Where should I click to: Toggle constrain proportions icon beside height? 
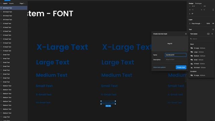tap(213, 10)
